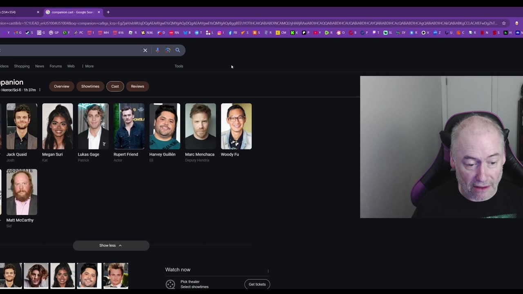Open the Zoom bookmark labeled Z

point(437,33)
